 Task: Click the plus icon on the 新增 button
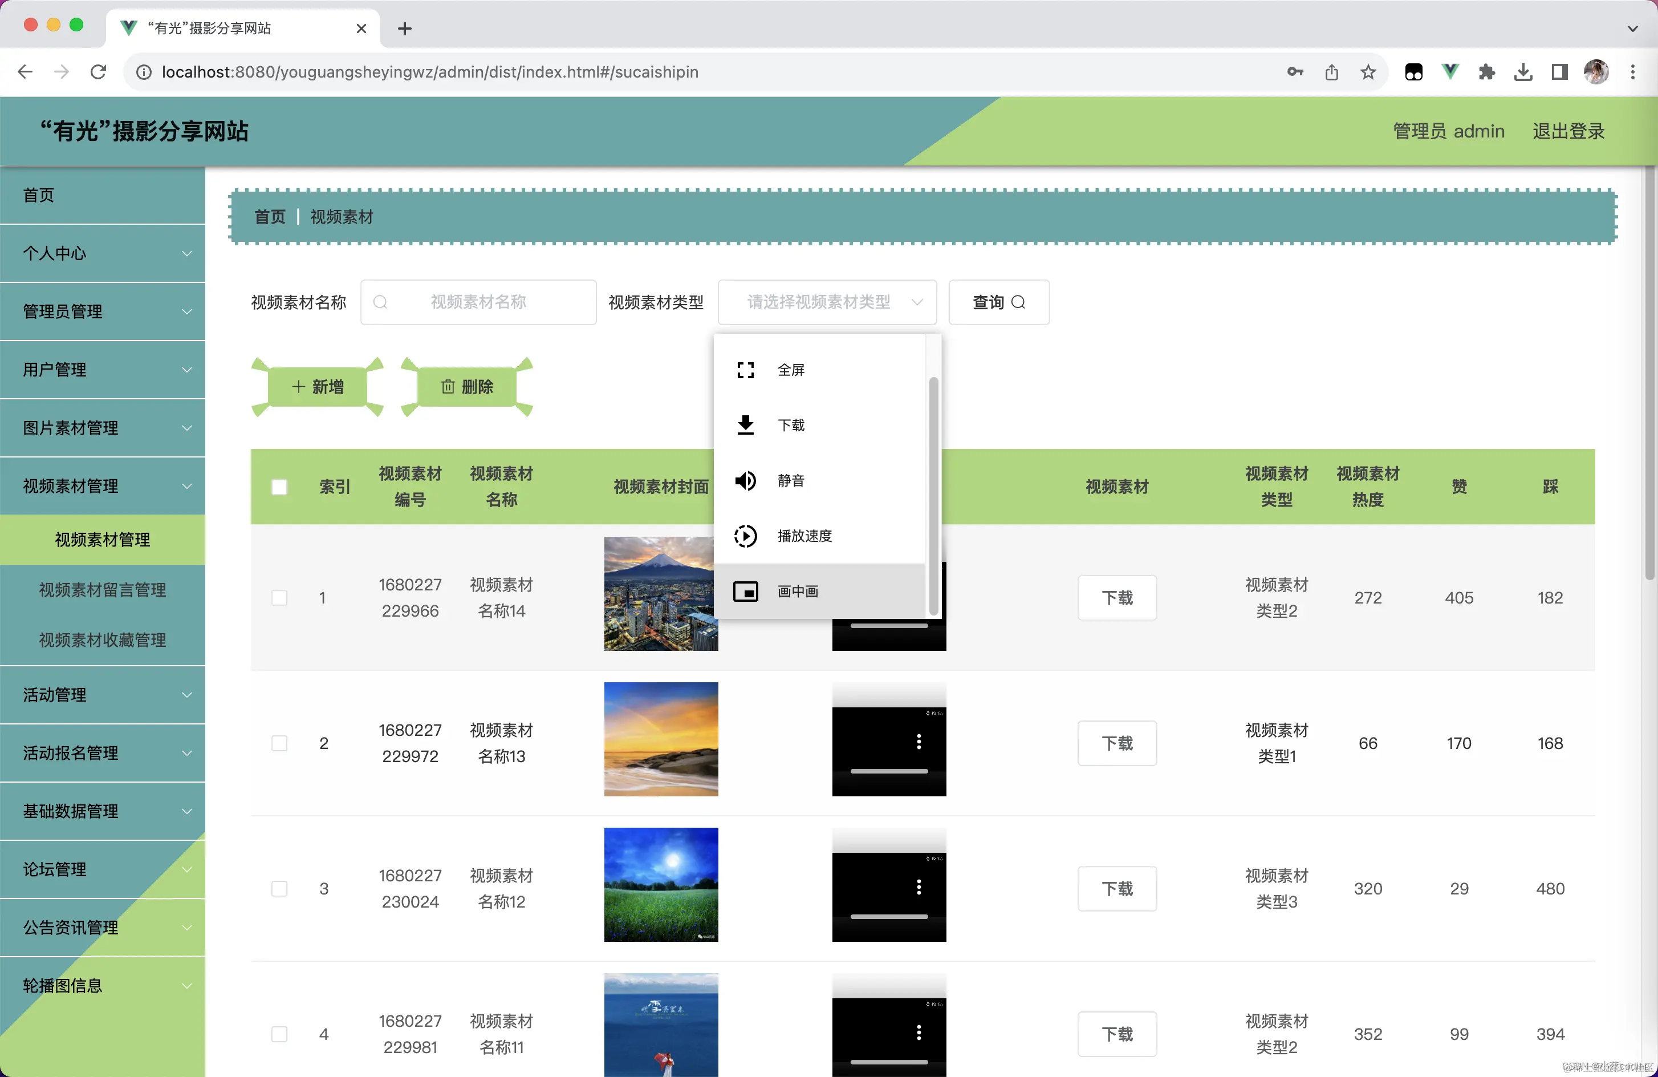299,386
